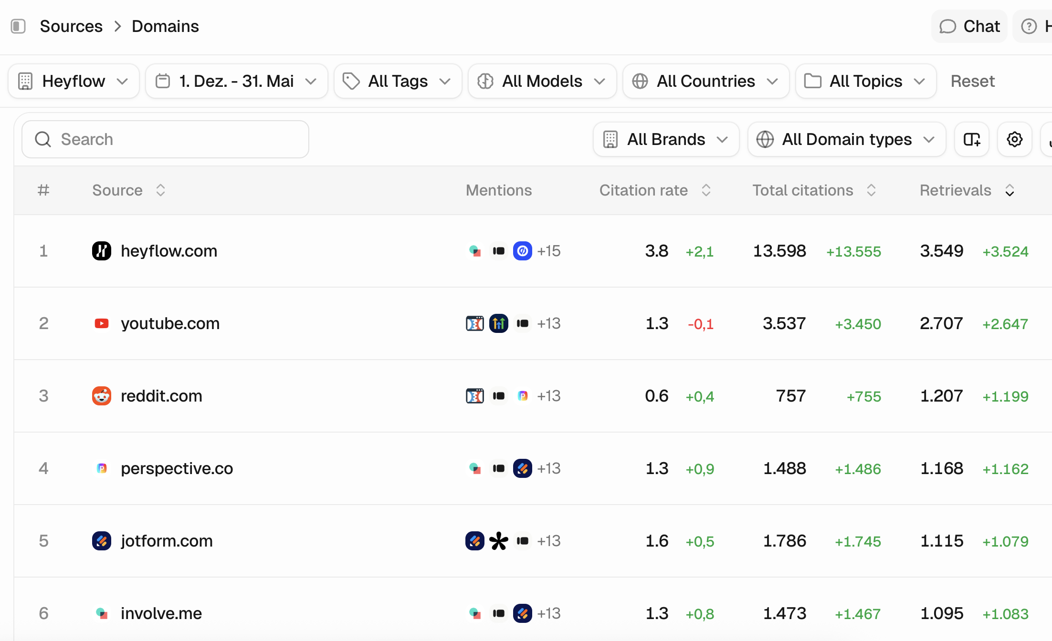The height and width of the screenshot is (641, 1052).
Task: Click involve.me mention icon in perspective.co row
Action: point(475,468)
